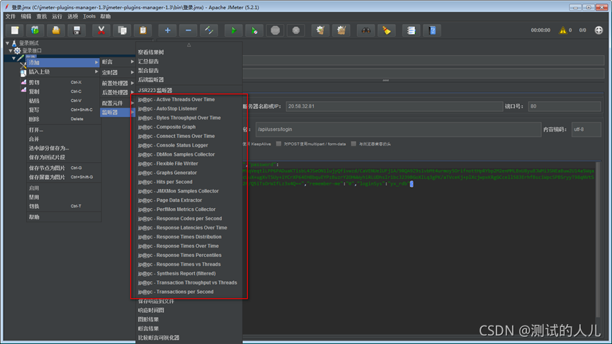Open the 配置元件 submenu

point(118,103)
